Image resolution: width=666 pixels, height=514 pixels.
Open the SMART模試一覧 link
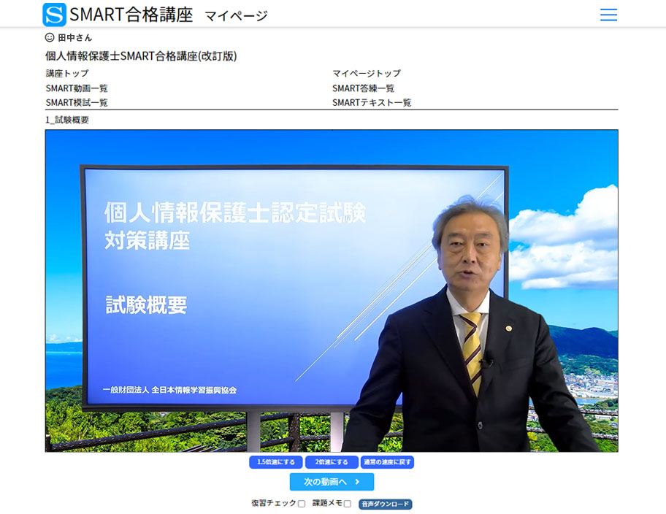pos(77,102)
